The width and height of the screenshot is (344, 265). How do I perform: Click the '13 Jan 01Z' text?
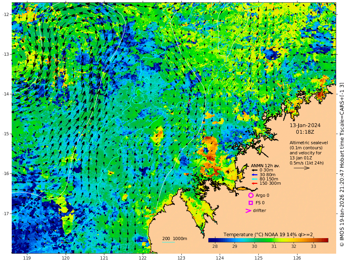coord(301,158)
